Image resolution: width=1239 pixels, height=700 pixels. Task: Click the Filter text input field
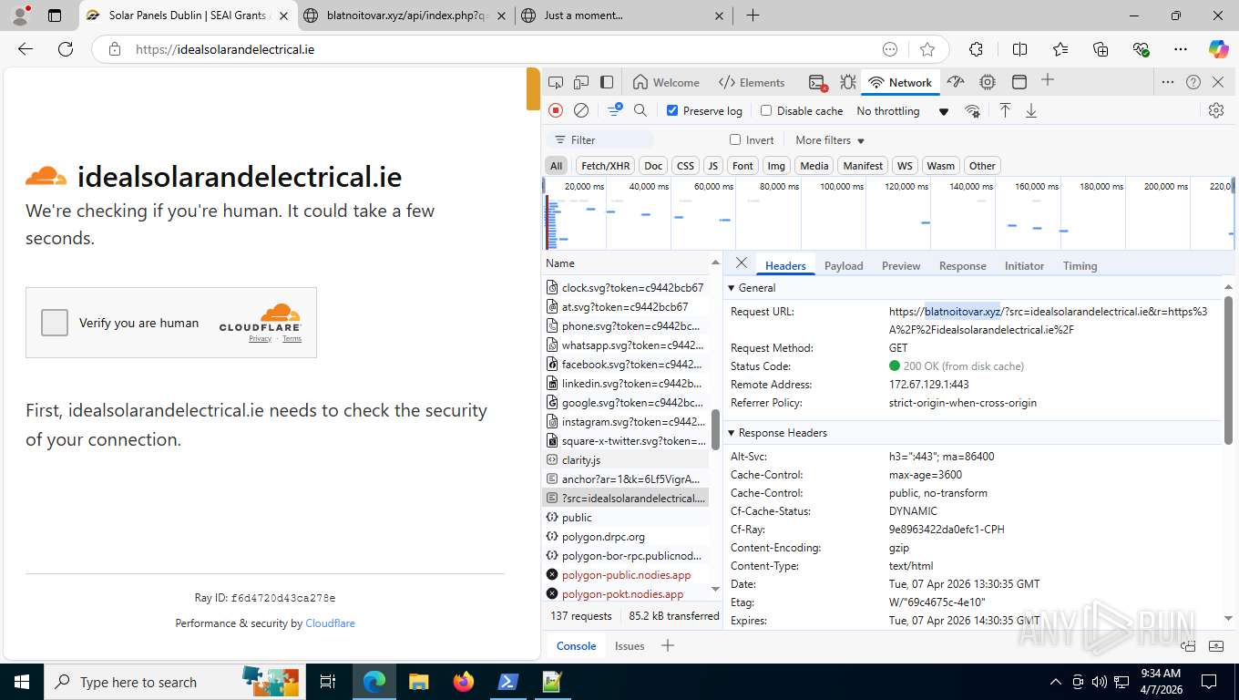tap(609, 140)
